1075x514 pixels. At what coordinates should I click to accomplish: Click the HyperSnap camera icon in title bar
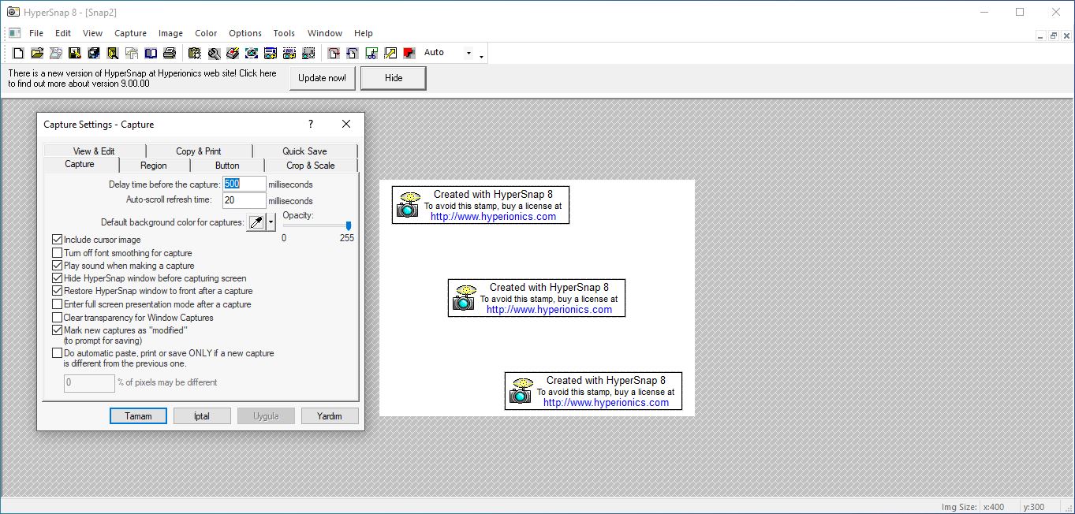pyautogui.click(x=13, y=12)
